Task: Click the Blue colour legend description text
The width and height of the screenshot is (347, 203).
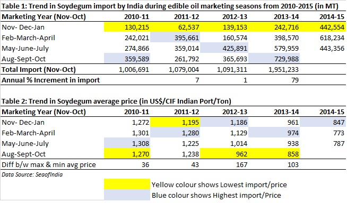Action: tap(216, 195)
